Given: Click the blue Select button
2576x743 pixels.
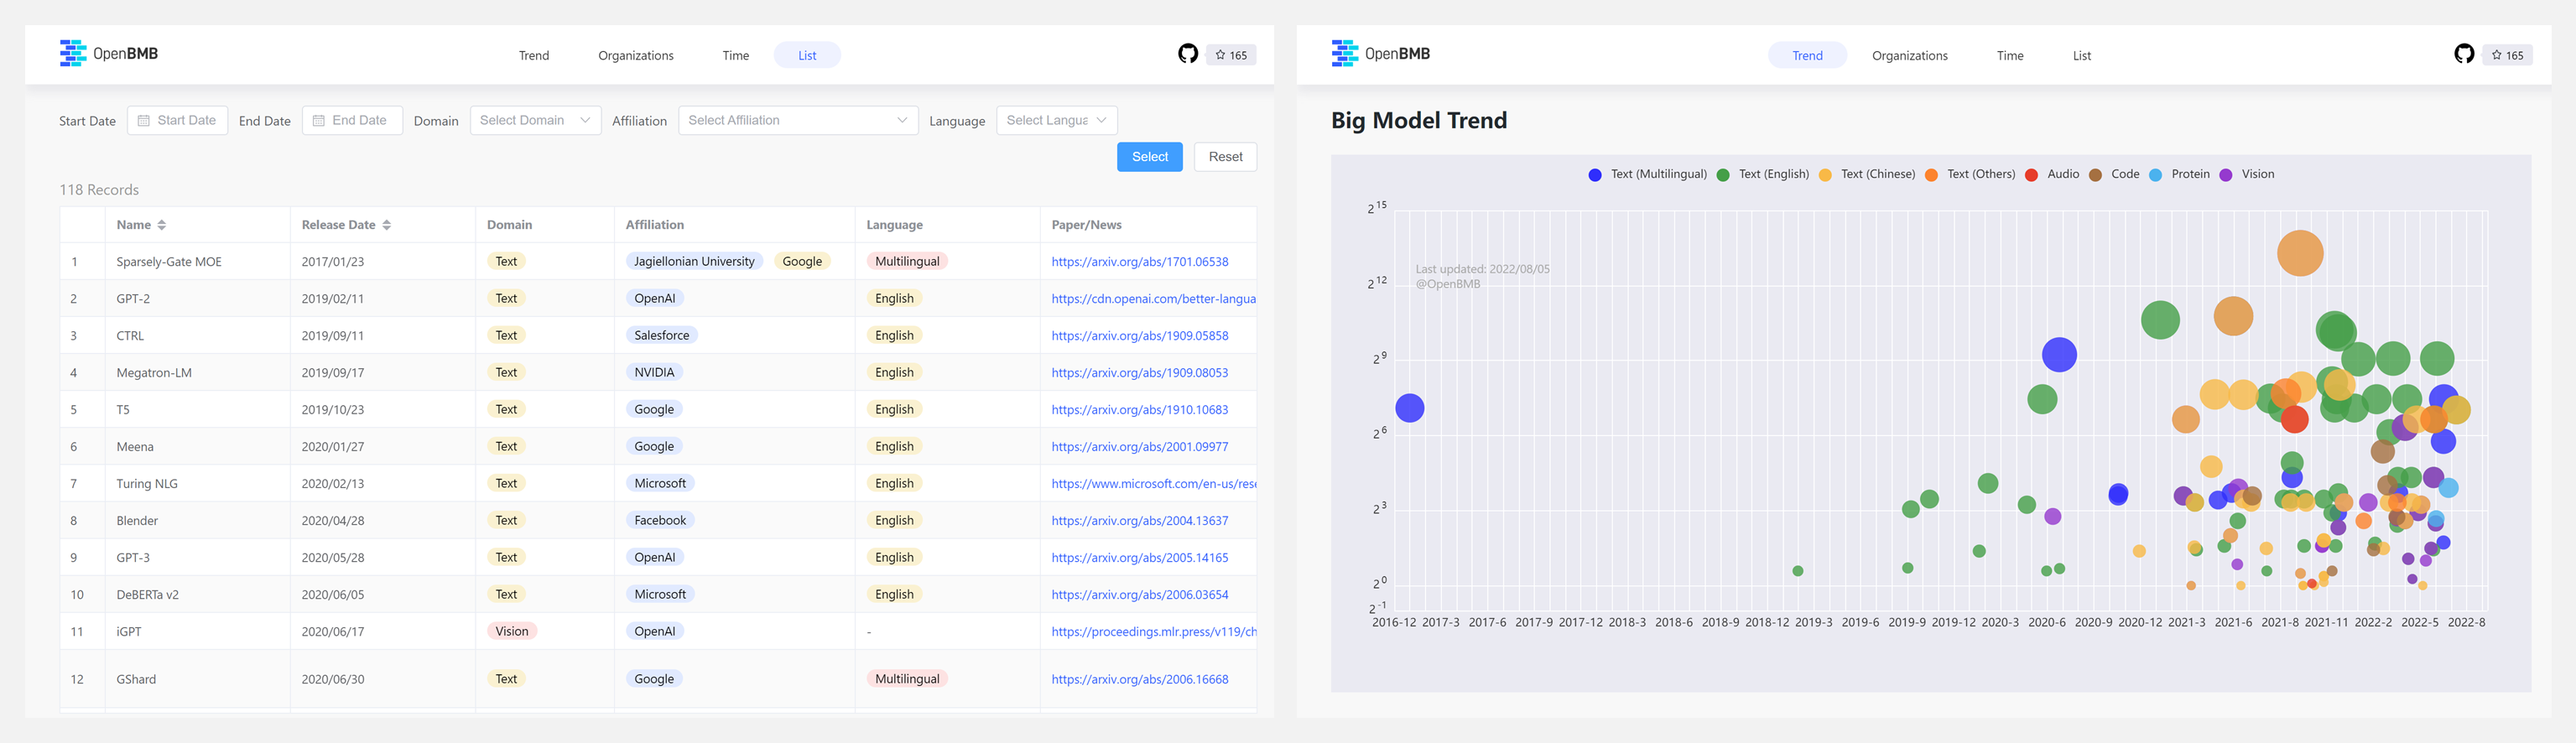Looking at the screenshot, I should click(x=1149, y=157).
